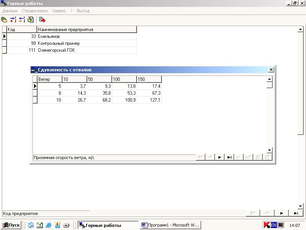This screenshot has width=306, height=230.
Task: Click the Ветер column header
Action: (50, 79)
